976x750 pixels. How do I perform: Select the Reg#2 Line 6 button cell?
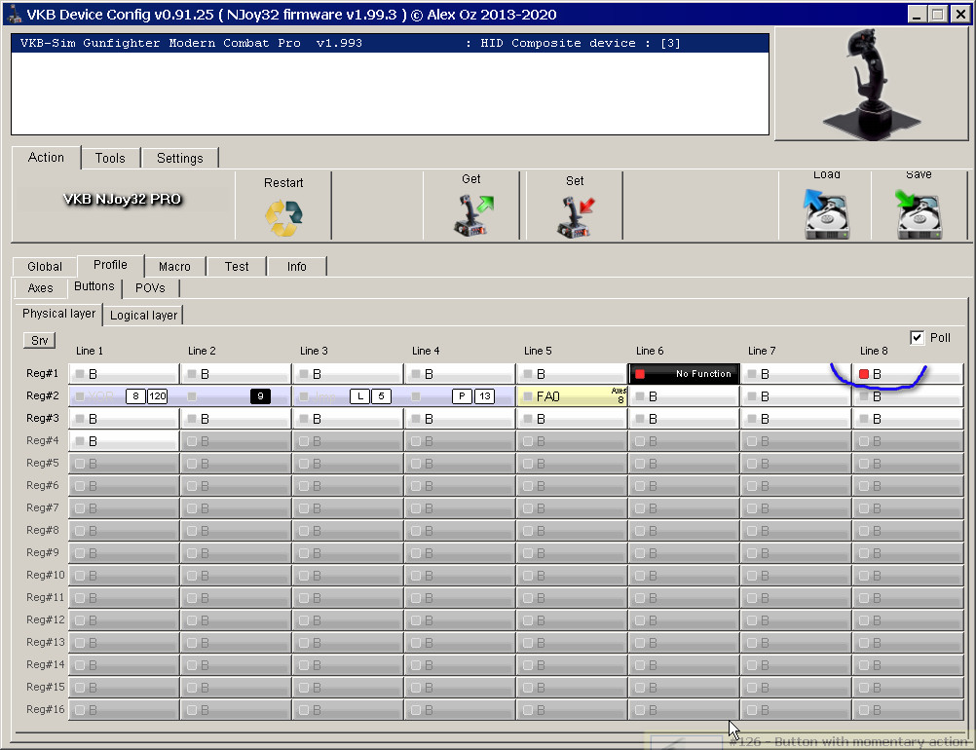point(684,395)
